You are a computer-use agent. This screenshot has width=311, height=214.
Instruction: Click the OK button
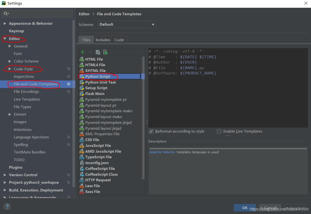[x=245, y=208]
